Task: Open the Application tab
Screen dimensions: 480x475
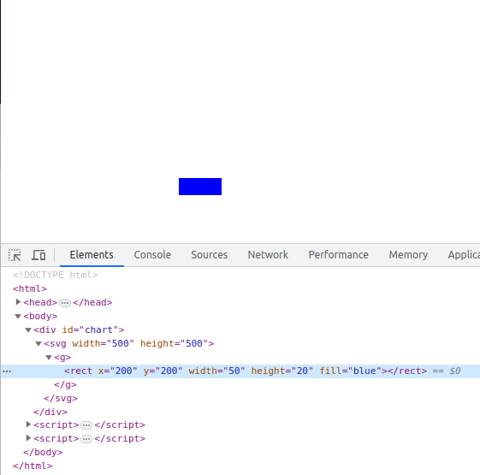Action: click(464, 255)
